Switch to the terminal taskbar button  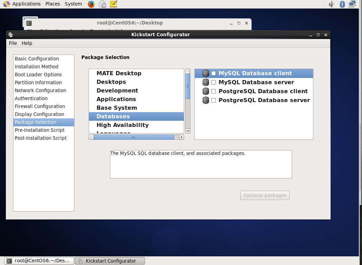click(40, 261)
